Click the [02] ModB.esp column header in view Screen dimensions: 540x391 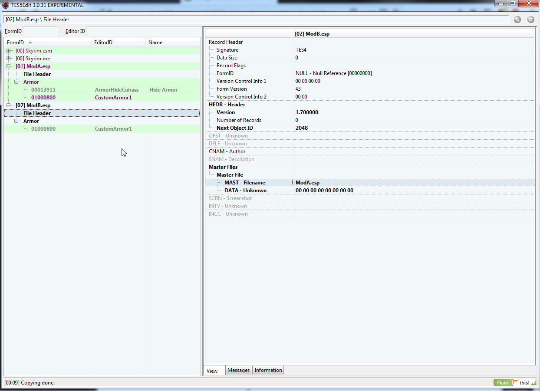pyautogui.click(x=413, y=34)
